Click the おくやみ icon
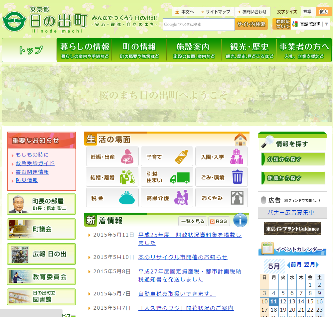This screenshot has height=317, width=333. [237, 197]
